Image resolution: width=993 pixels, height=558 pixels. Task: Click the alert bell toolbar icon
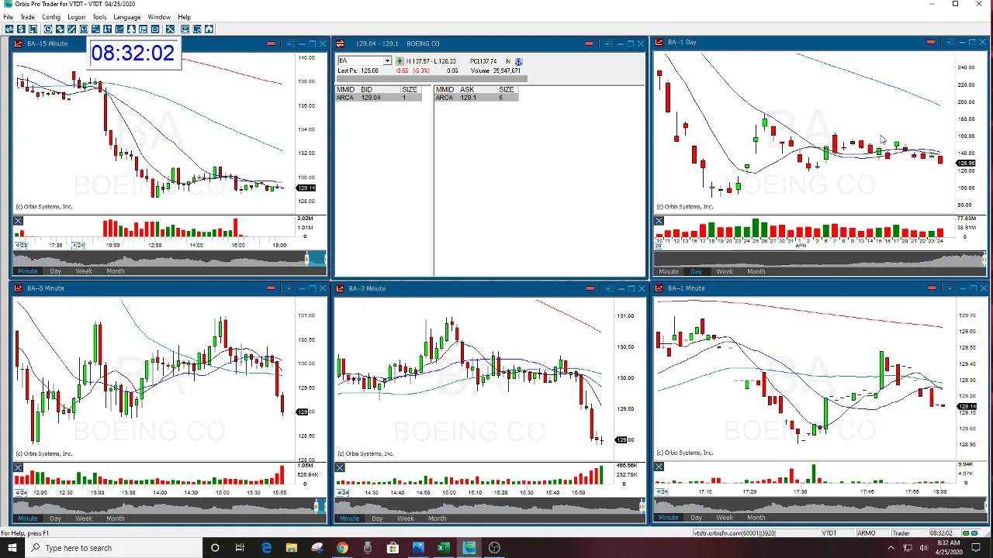pos(132,29)
